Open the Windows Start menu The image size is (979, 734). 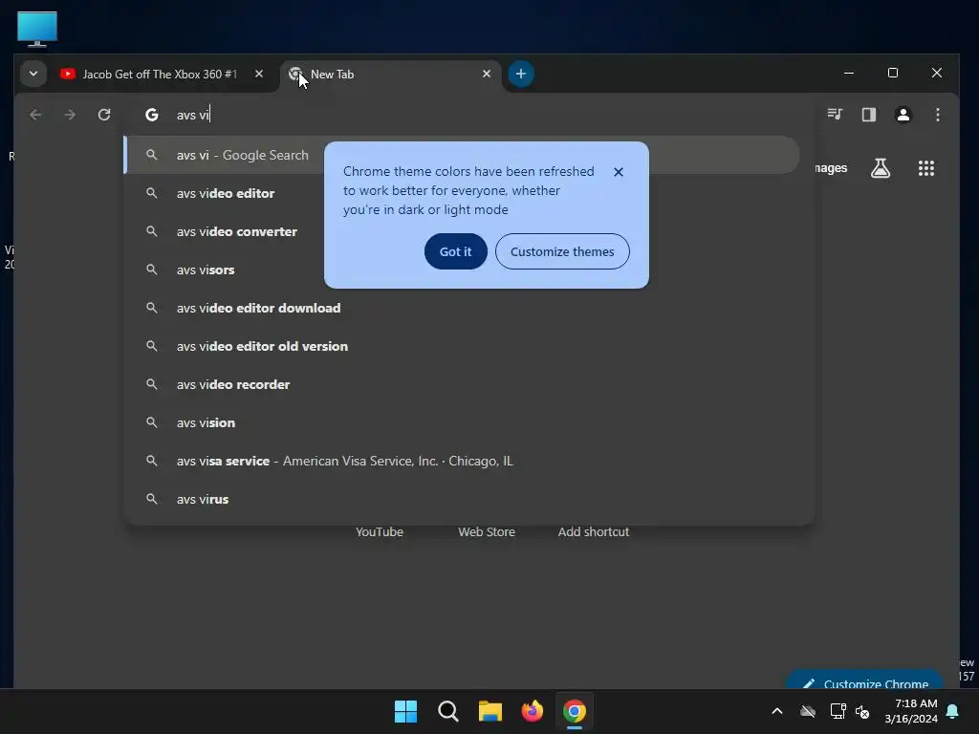pos(405,711)
